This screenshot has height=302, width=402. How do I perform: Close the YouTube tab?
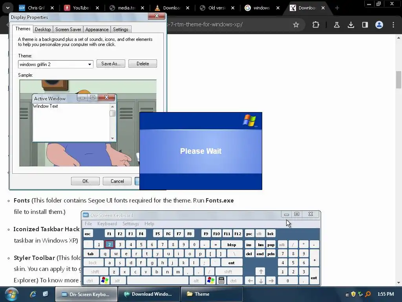coord(97,8)
